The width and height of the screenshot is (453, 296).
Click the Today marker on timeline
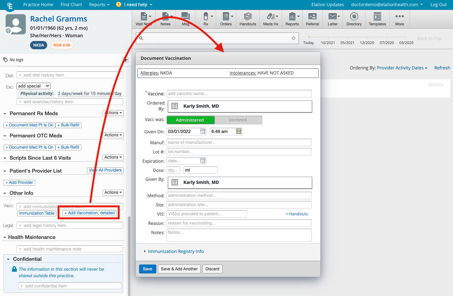pos(308,43)
